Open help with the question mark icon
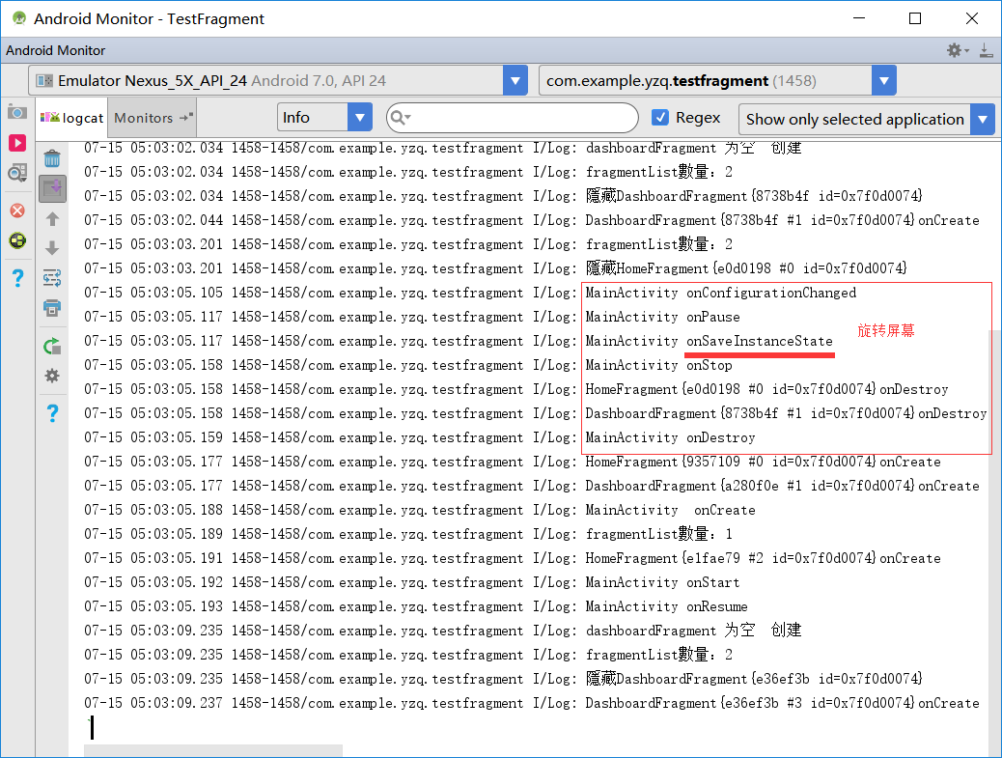1002x758 pixels. pos(53,411)
